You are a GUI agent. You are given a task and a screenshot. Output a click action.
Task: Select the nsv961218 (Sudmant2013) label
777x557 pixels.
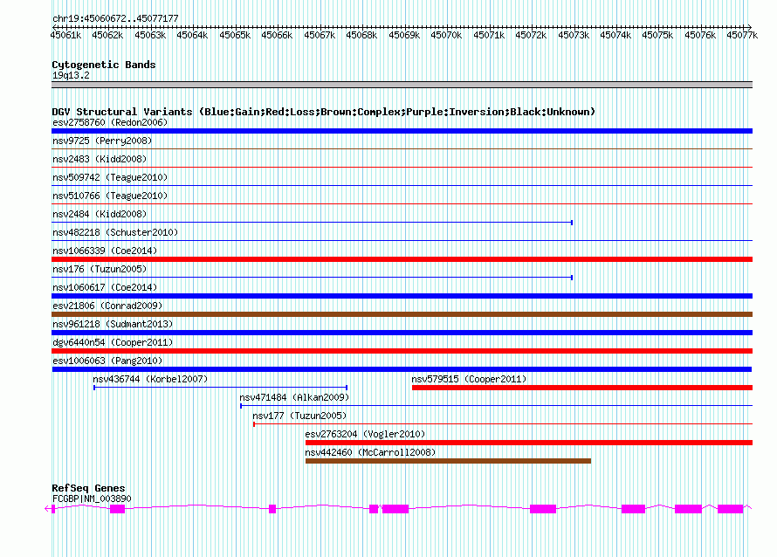pyautogui.click(x=113, y=324)
